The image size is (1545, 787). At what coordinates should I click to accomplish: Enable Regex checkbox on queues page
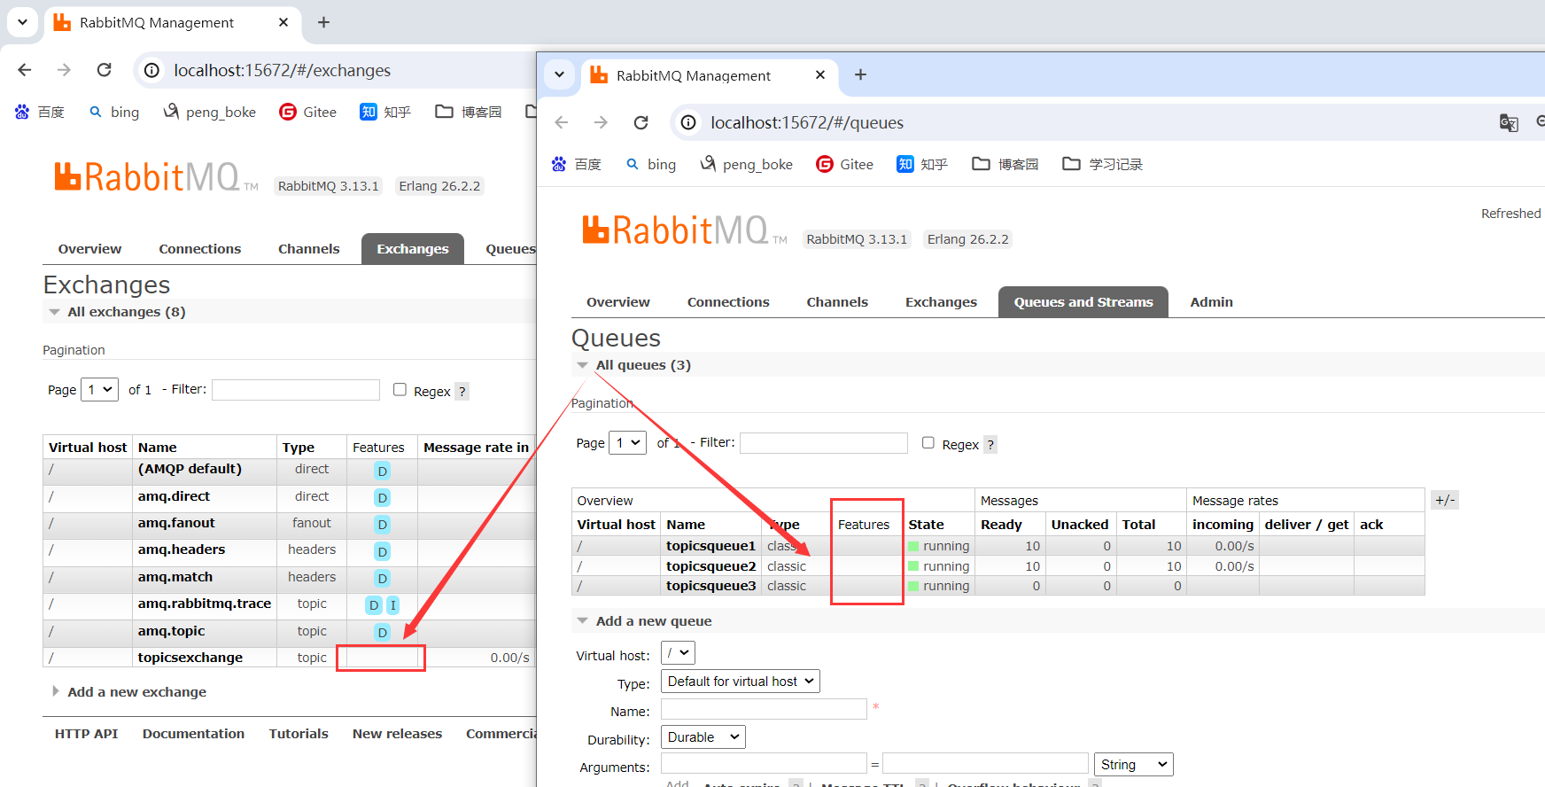928,442
